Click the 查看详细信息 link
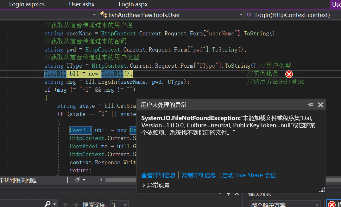Screen dimensions: 341x207 (x=158, y=175)
